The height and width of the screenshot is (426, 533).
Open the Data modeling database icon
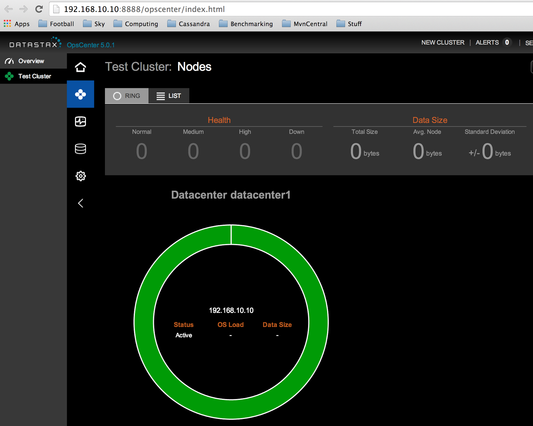80,149
